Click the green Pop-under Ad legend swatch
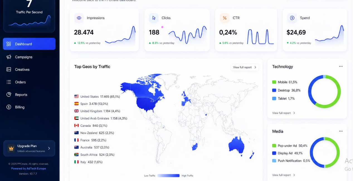Image resolution: width=353 pixels, height=181 pixels. tap(274, 146)
